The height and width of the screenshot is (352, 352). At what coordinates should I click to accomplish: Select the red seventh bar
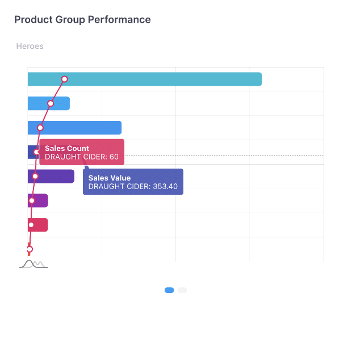coord(41,225)
